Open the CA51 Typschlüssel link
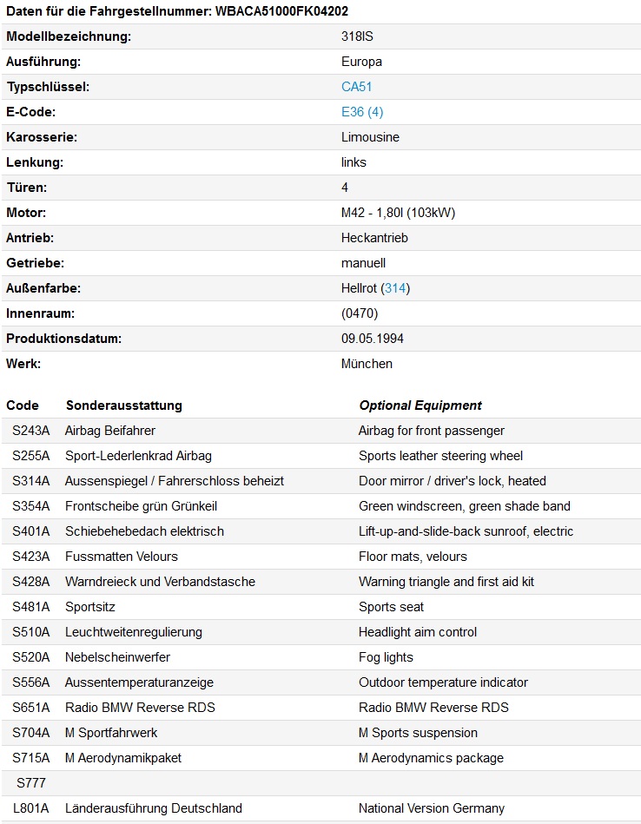This screenshot has width=641, height=824. (x=356, y=87)
